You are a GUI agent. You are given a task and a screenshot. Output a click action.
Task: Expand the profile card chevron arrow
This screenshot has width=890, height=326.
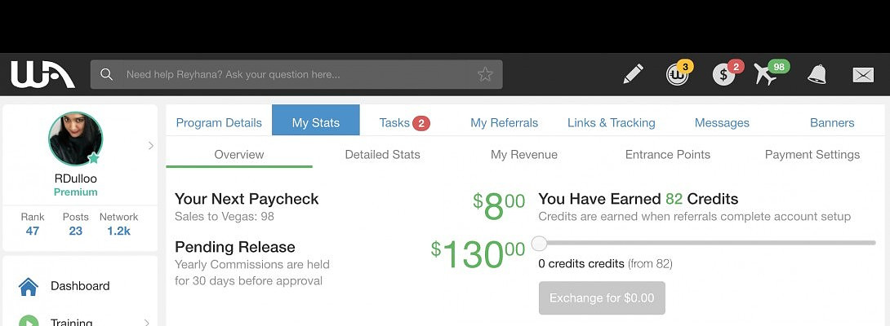coord(151,146)
